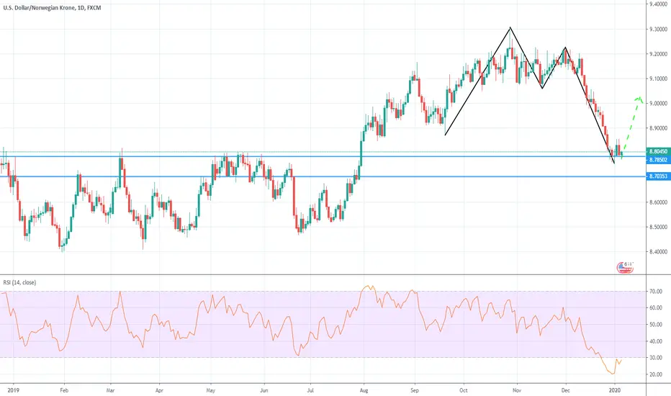
Task: Click the 20.00 RSI axis value
Action: [656, 374]
